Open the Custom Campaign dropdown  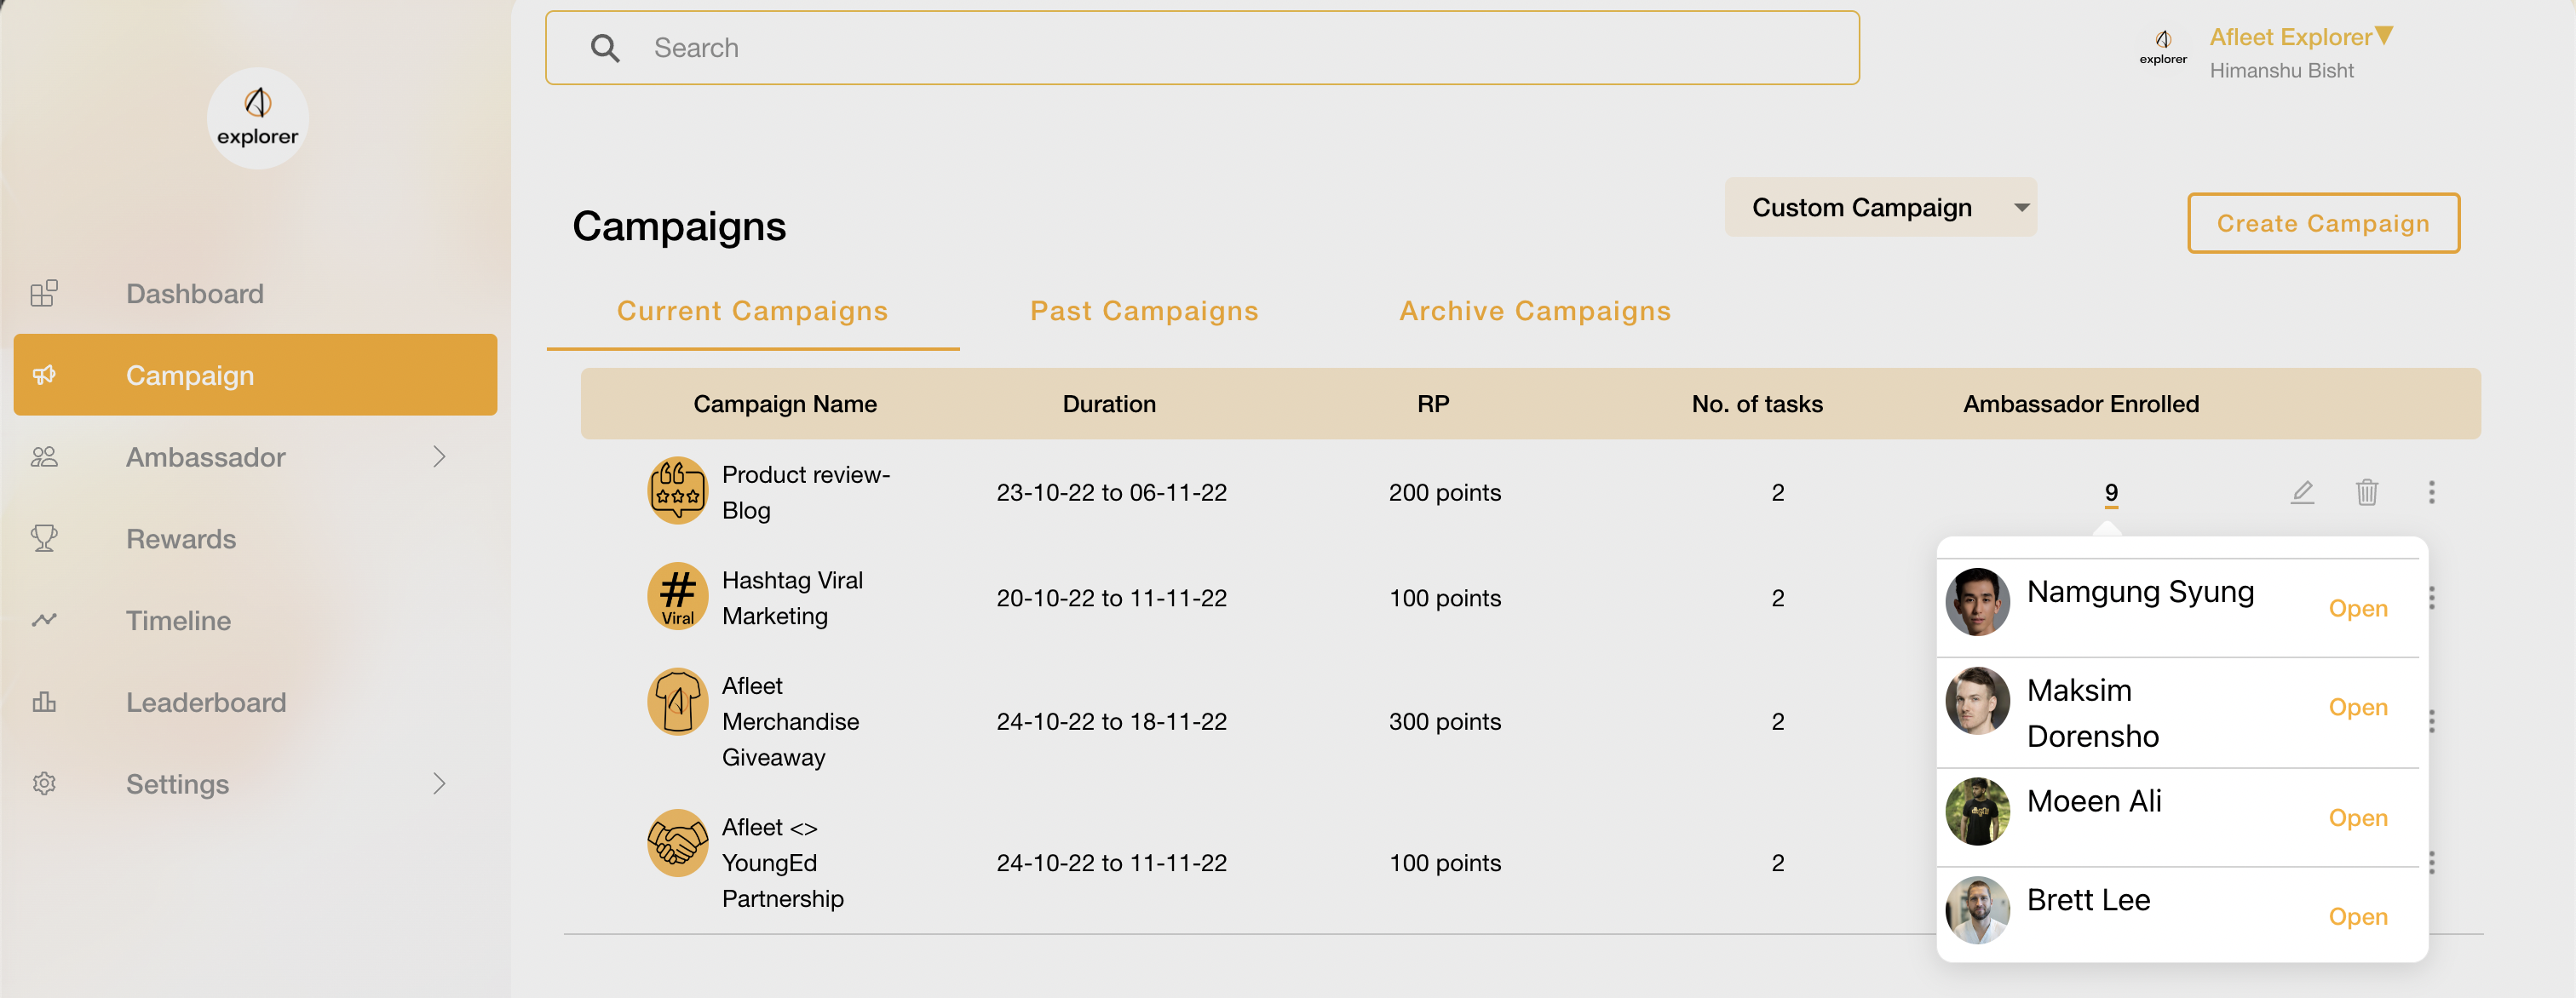pos(1879,208)
